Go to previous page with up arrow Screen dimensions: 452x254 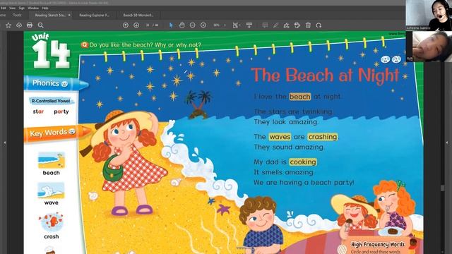(x=126, y=25)
